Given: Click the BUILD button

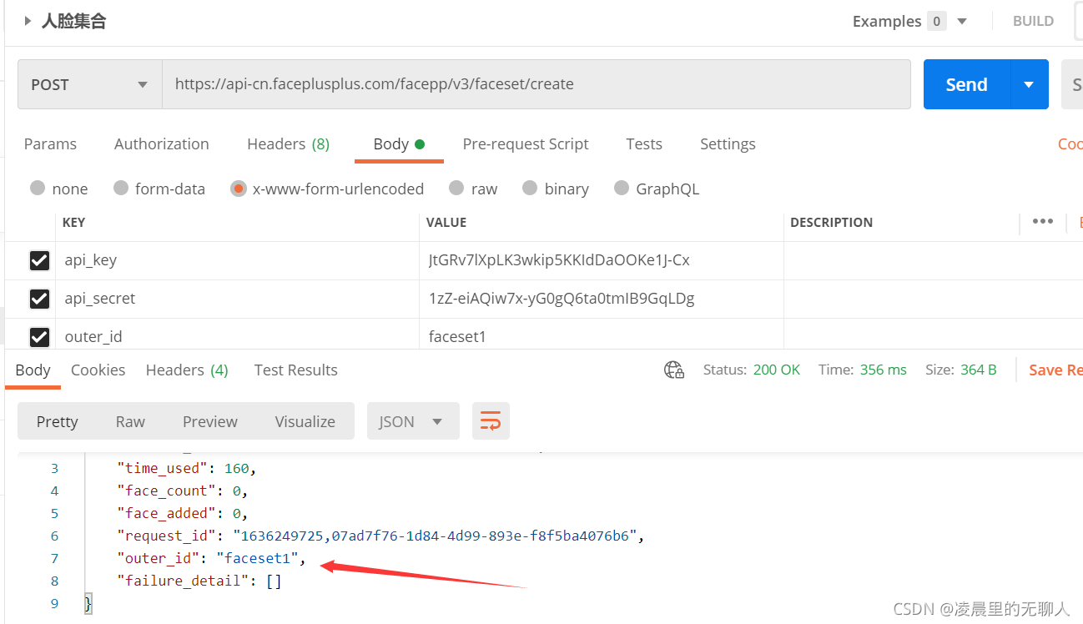Looking at the screenshot, I should [x=1033, y=22].
